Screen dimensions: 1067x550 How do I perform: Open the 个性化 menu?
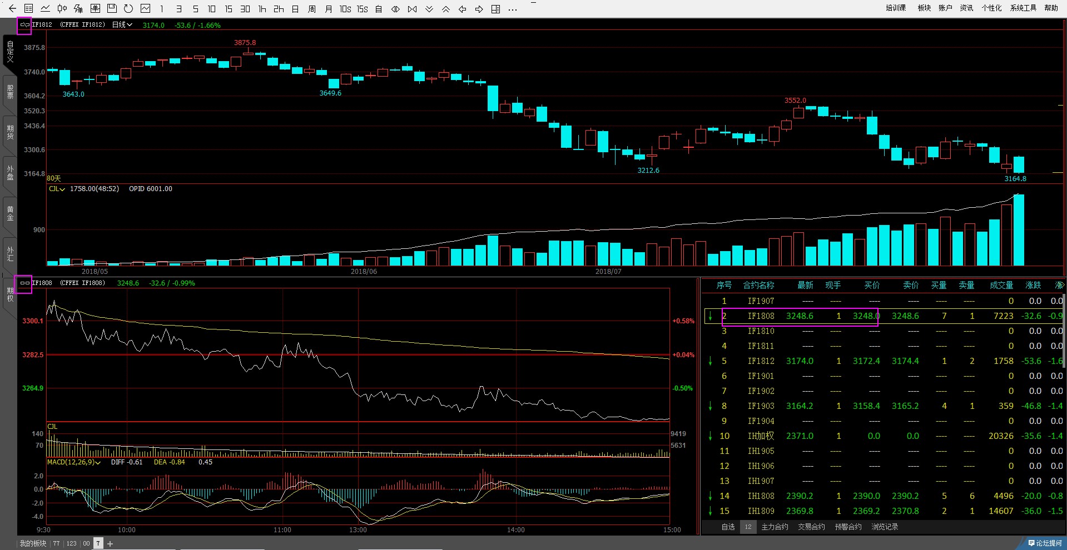(x=991, y=8)
